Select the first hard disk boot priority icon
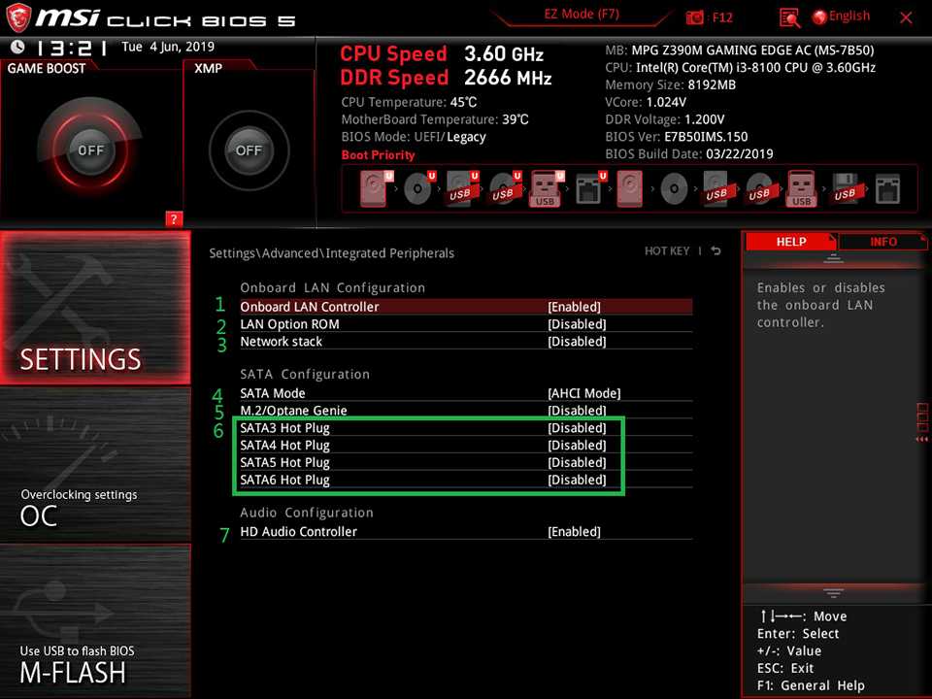The height and width of the screenshot is (699, 932). pos(374,187)
